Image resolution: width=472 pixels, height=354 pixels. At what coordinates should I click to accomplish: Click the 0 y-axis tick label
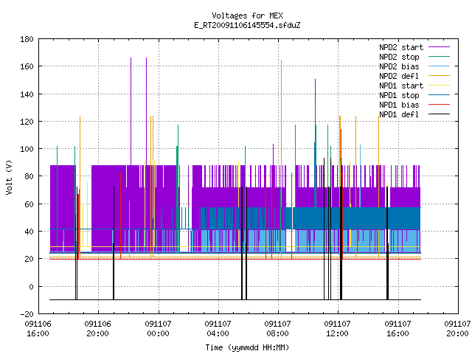click(31, 287)
